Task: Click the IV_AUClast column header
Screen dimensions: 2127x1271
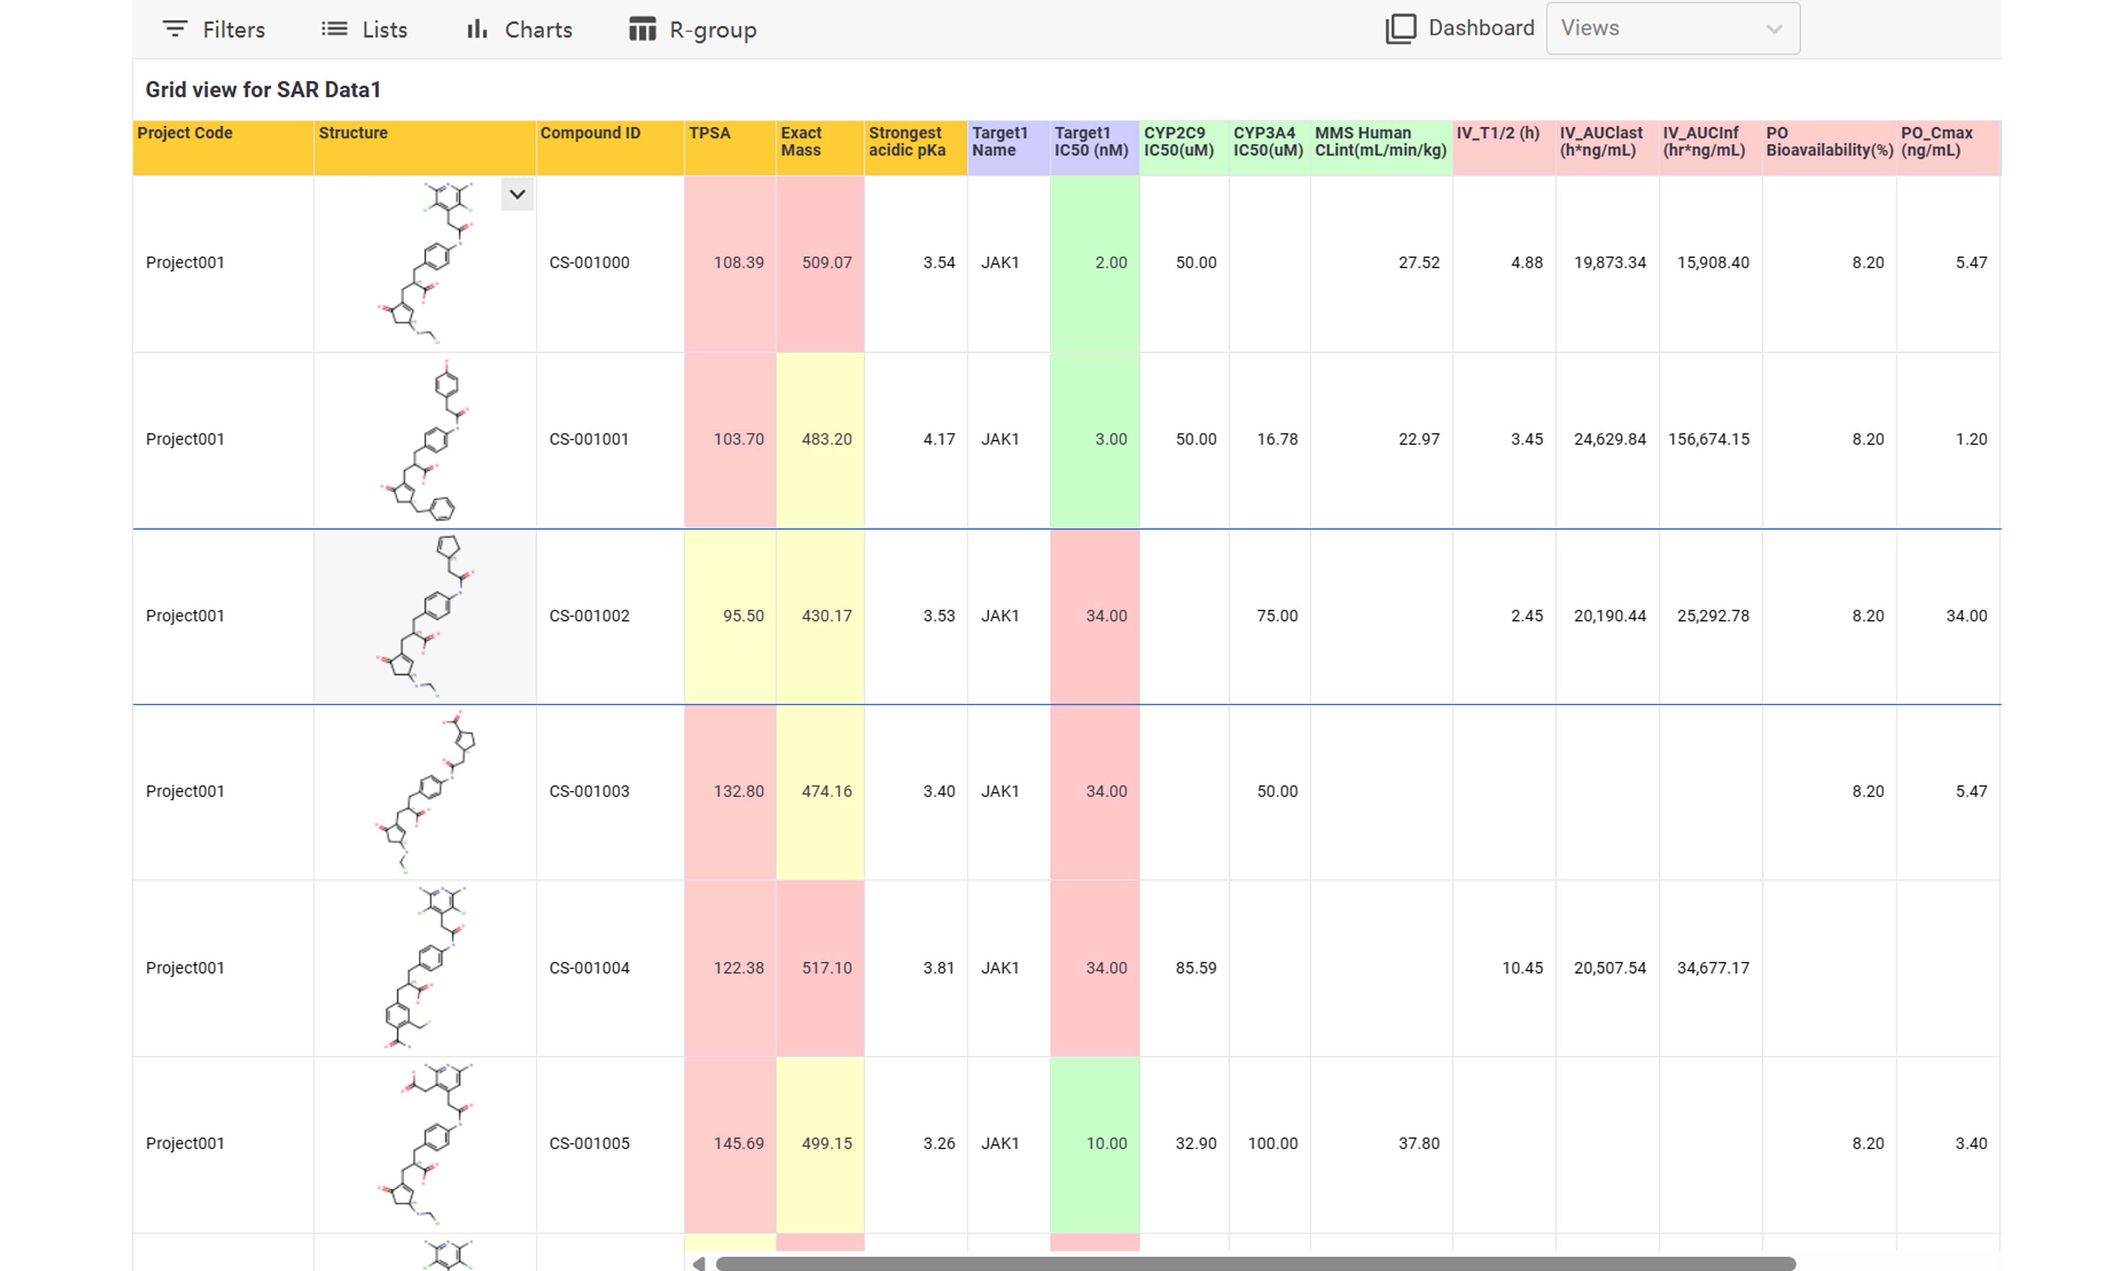Action: tap(1607, 148)
